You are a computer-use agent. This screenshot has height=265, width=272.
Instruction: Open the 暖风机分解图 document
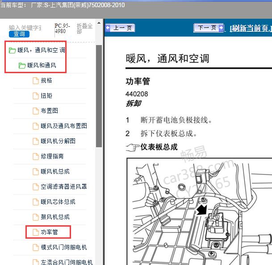58,141
